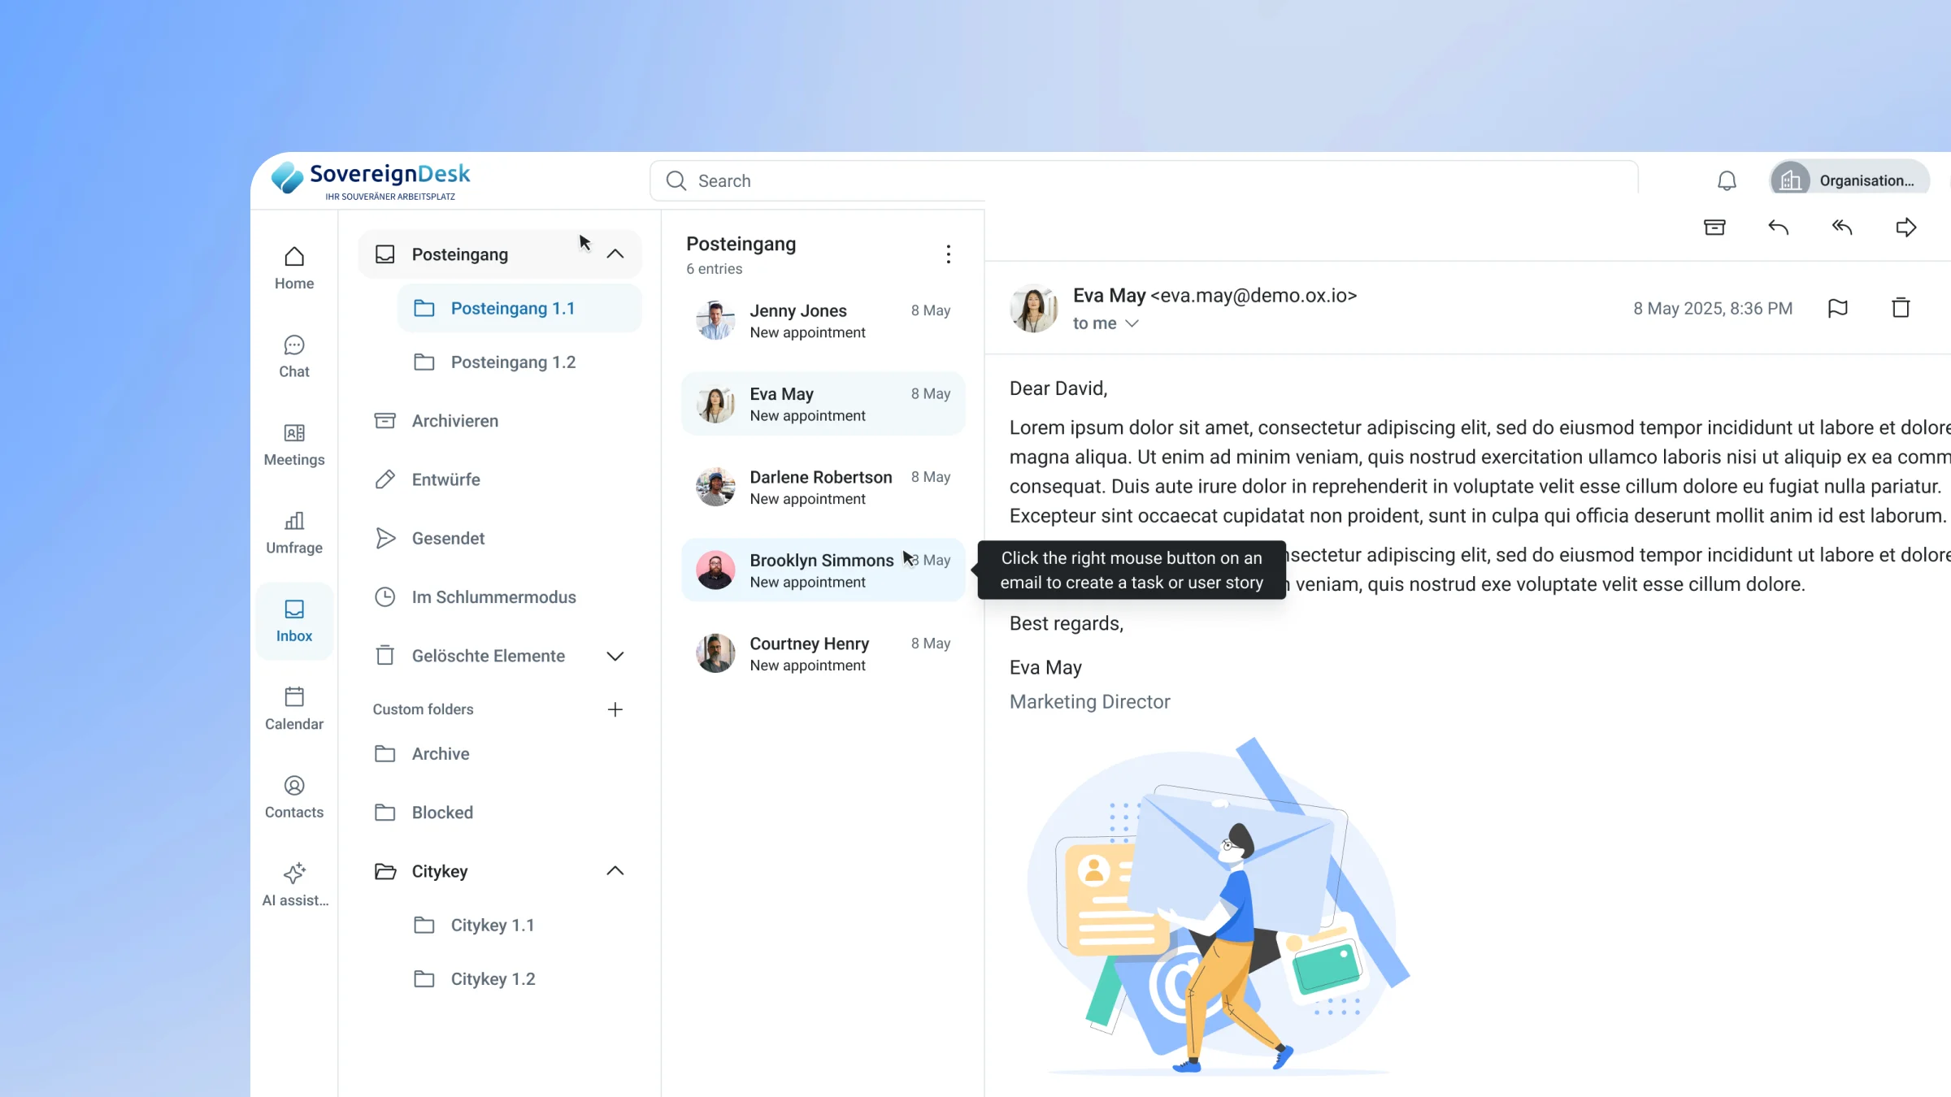1951x1097 pixels.
Task: Open Courtney Henry's New appointment email
Action: [823, 653]
